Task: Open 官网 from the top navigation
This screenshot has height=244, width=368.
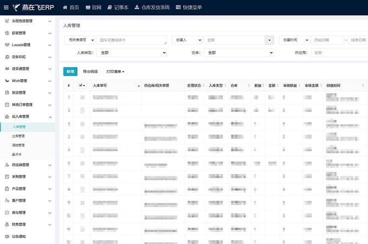Action: click(88, 8)
